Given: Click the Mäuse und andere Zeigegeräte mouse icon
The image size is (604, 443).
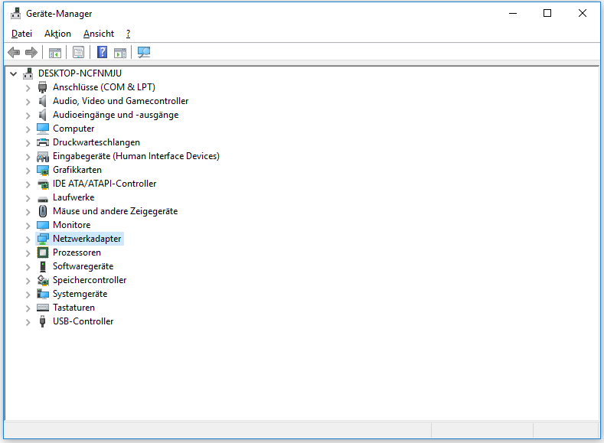Looking at the screenshot, I should pos(43,211).
